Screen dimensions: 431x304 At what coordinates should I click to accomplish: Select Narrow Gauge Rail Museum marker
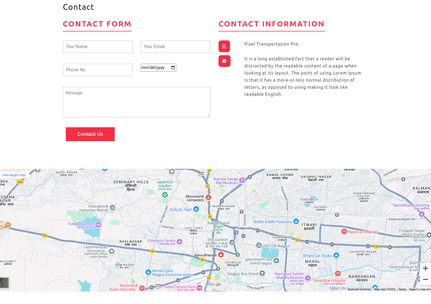(242, 180)
